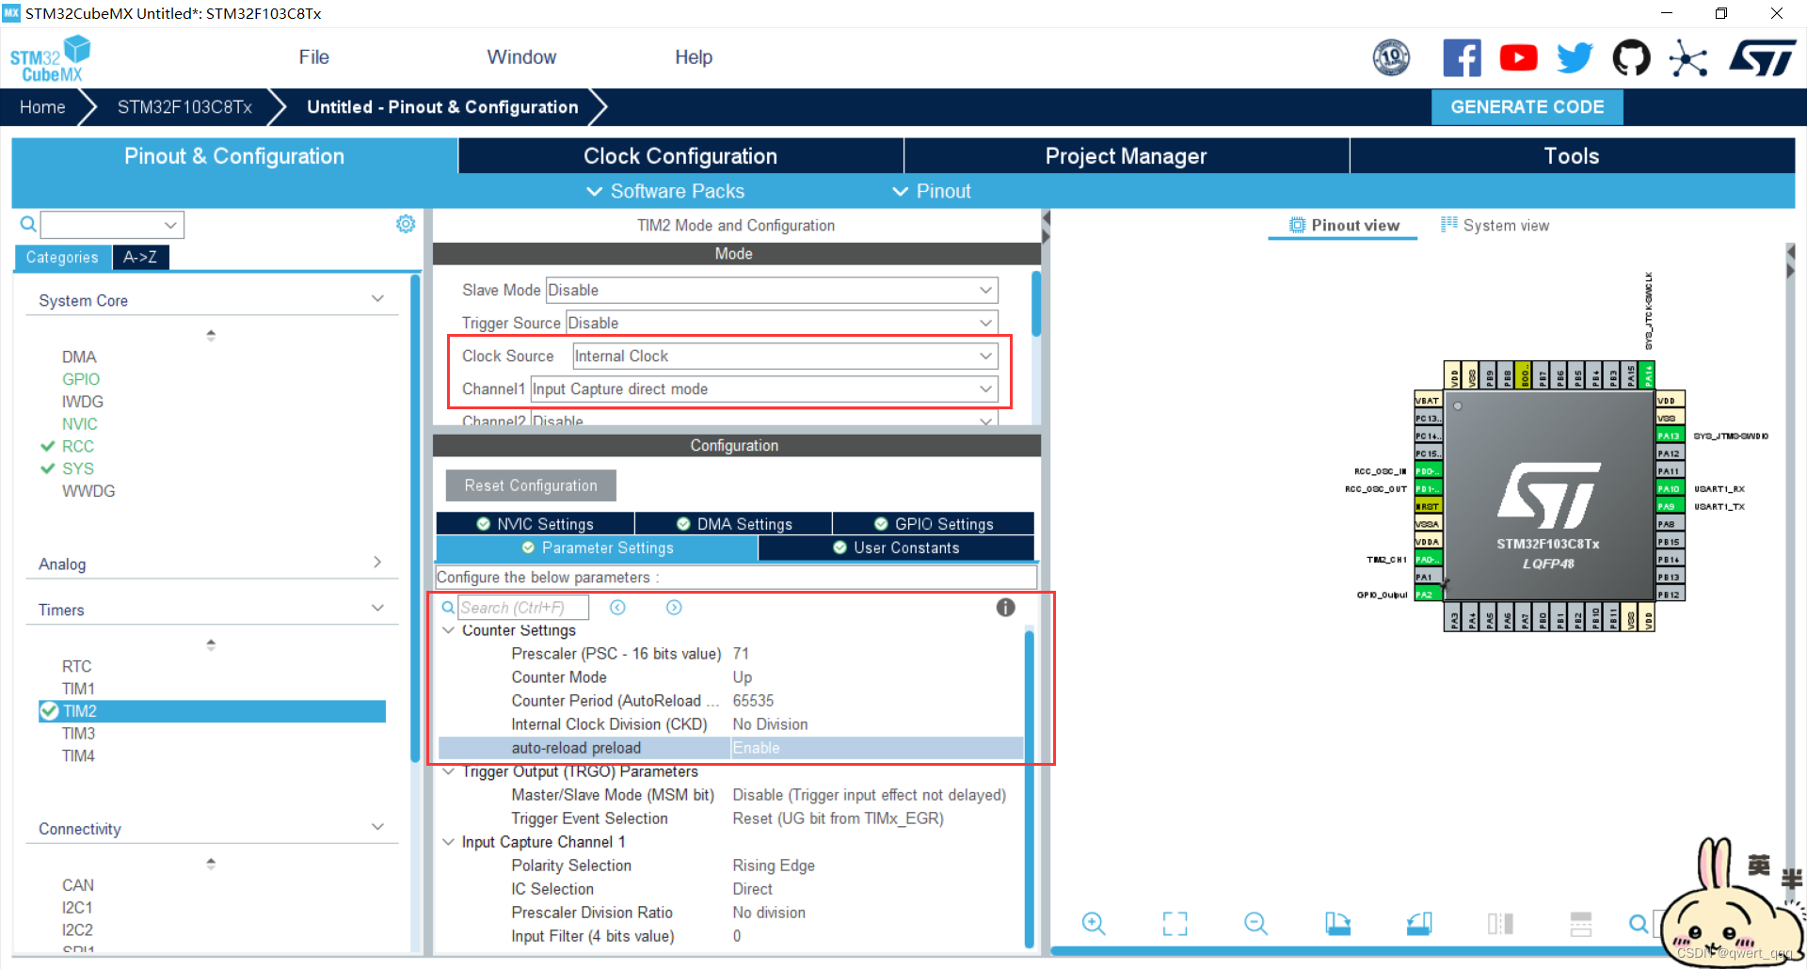Image resolution: width=1807 pixels, height=969 pixels.
Task: Switch to Clock Configuration tab
Action: coord(680,156)
